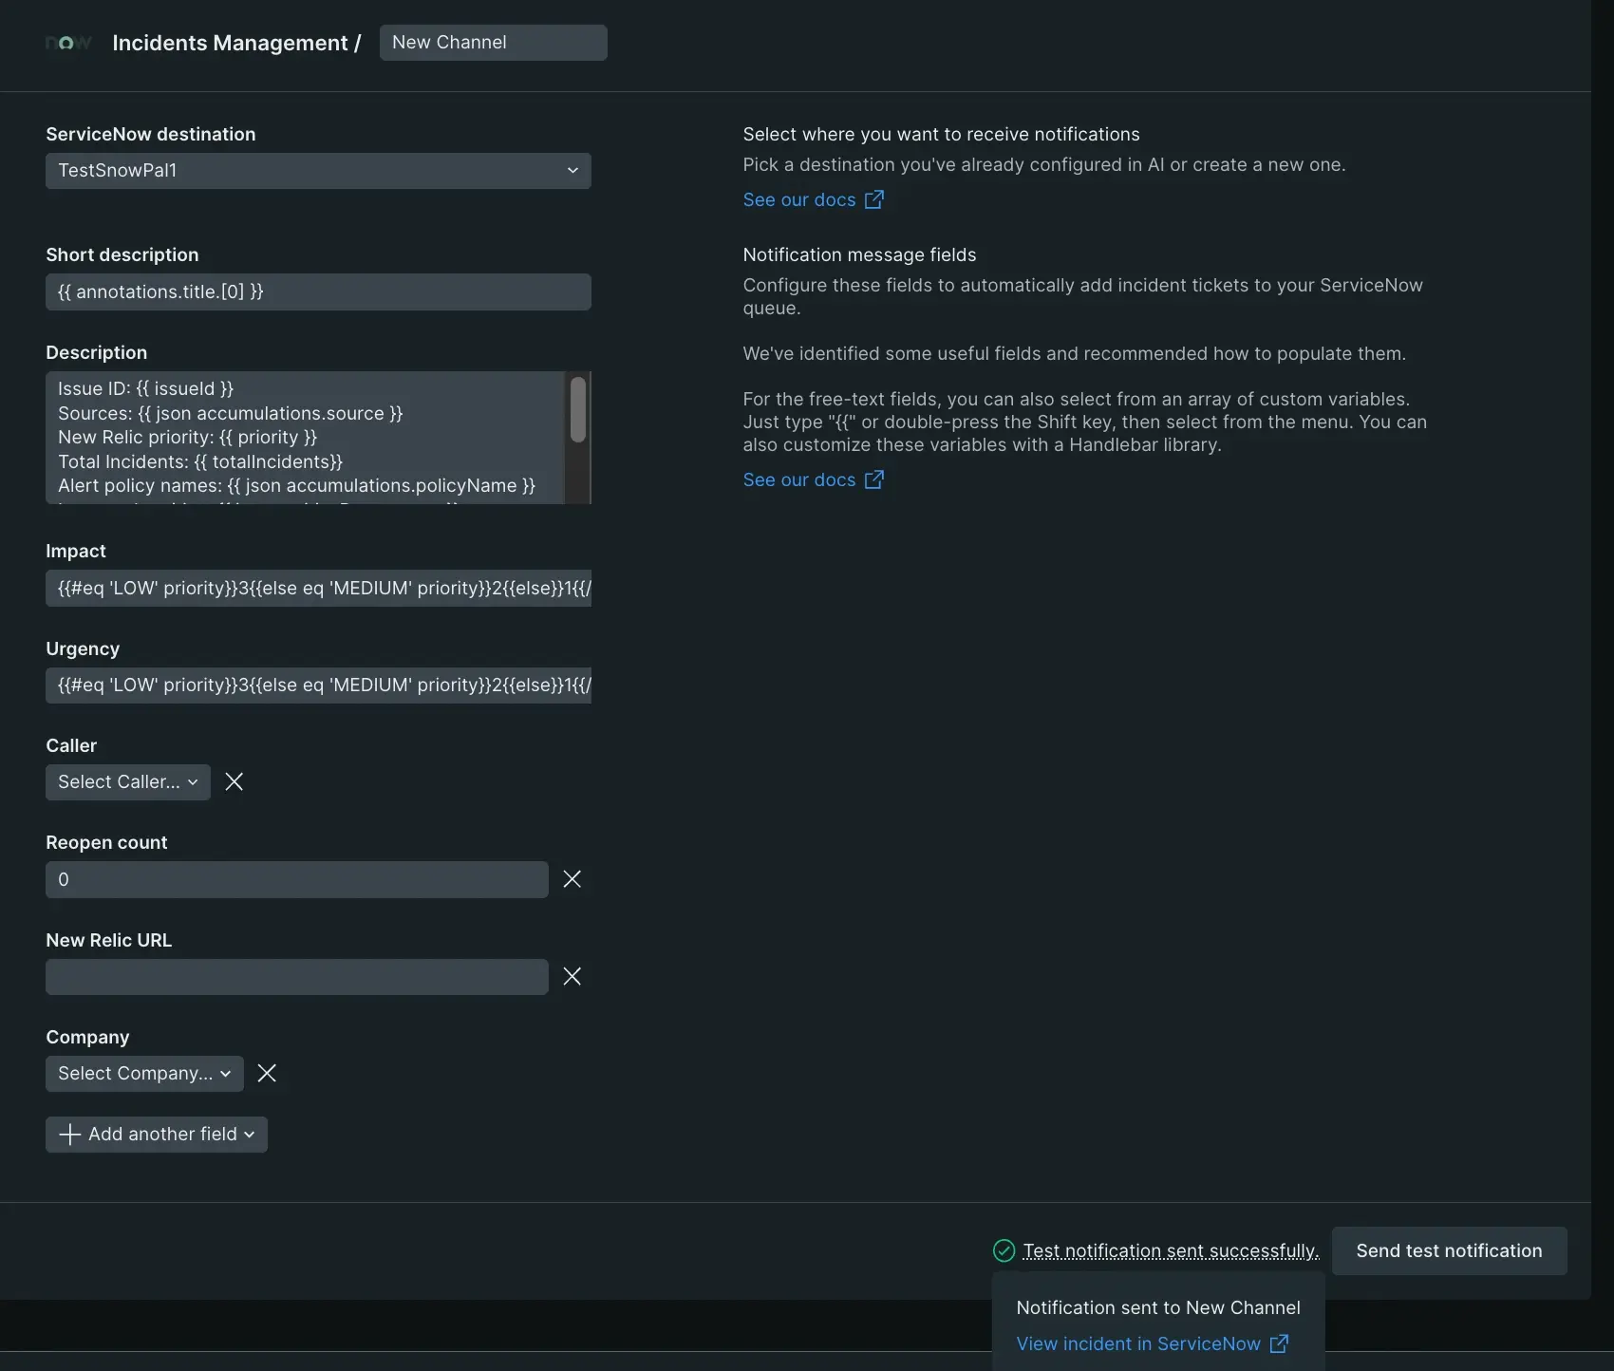Expand the Select Caller dropdown
Screen dimensions: 1614x1371
(127, 782)
